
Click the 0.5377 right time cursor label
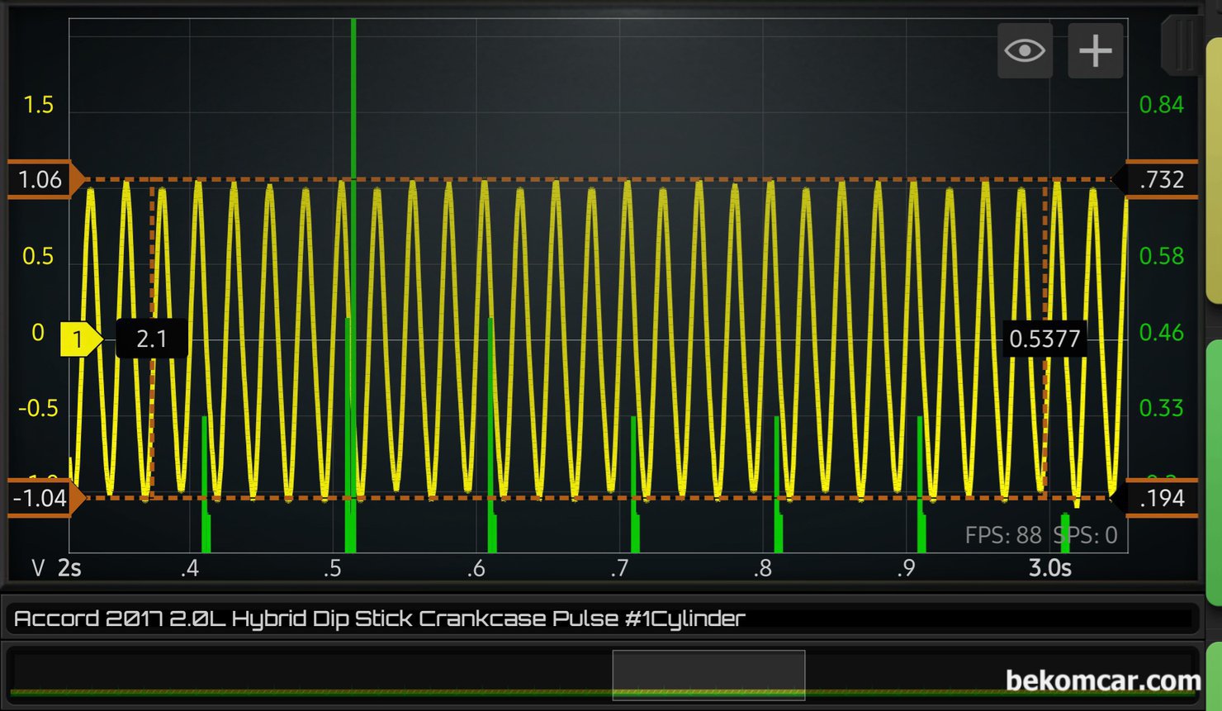coord(1044,339)
